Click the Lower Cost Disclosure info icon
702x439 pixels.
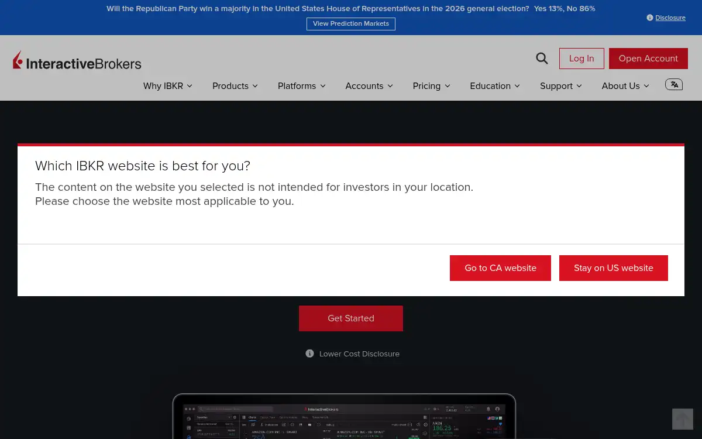pyautogui.click(x=309, y=354)
